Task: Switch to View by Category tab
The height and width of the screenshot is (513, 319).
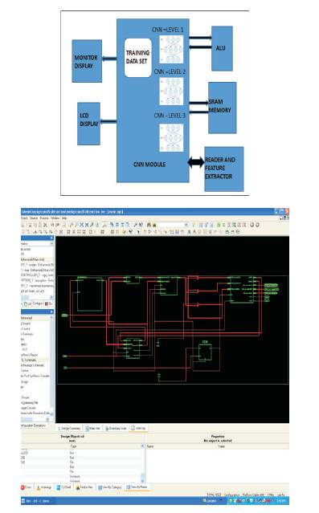Action: [x=110, y=487]
